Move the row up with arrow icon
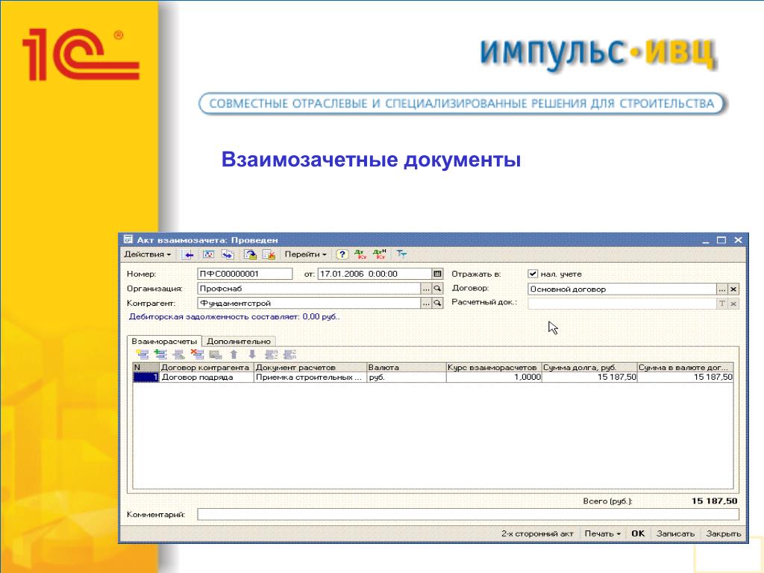This screenshot has width=764, height=573. click(234, 354)
